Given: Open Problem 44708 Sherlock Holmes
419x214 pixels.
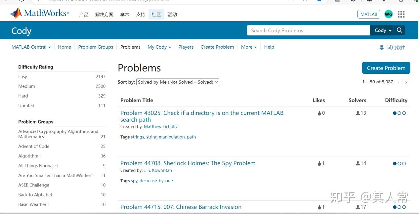Looking at the screenshot, I should point(188,163).
